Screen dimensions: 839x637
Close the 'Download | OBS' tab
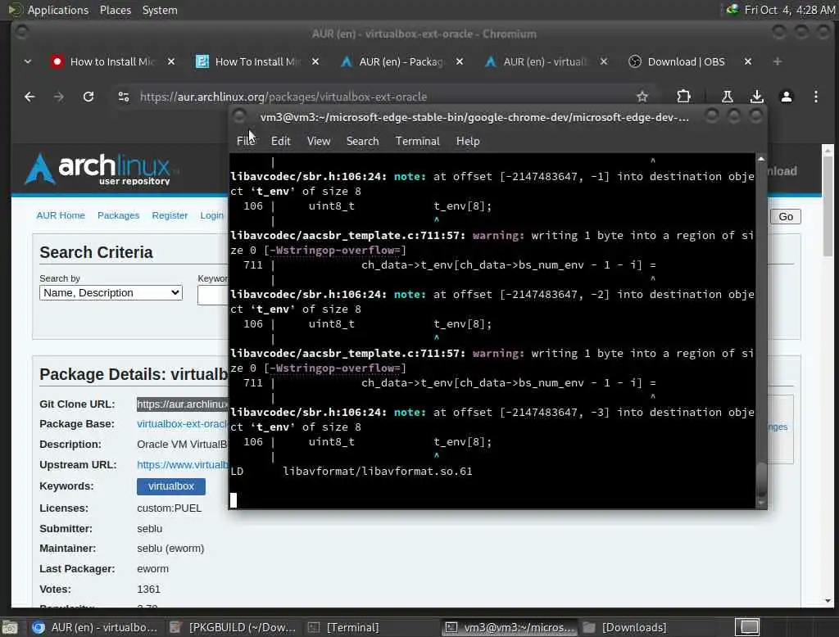748,61
